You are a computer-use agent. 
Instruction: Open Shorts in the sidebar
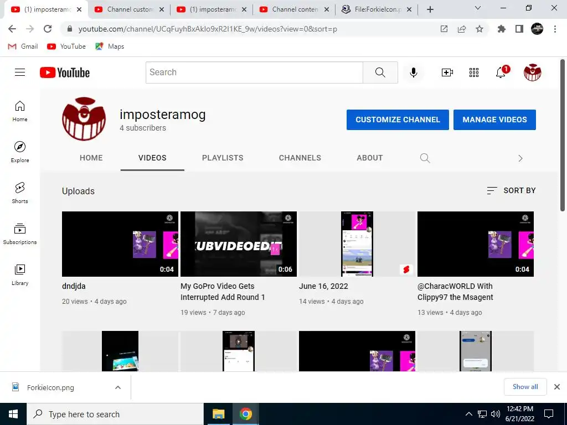20,193
